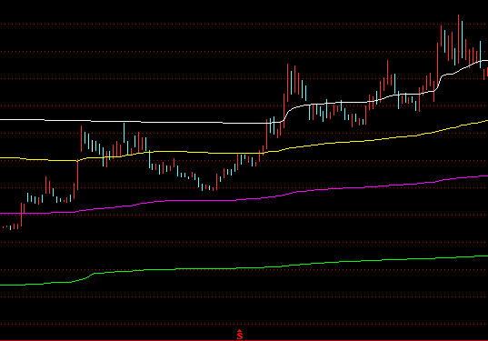Click the solid red axis line at chart bottom
488x341 pixels.
[x=244, y=340]
